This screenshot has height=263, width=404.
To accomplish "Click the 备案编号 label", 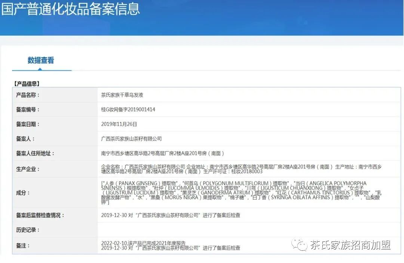I will [28, 110].
